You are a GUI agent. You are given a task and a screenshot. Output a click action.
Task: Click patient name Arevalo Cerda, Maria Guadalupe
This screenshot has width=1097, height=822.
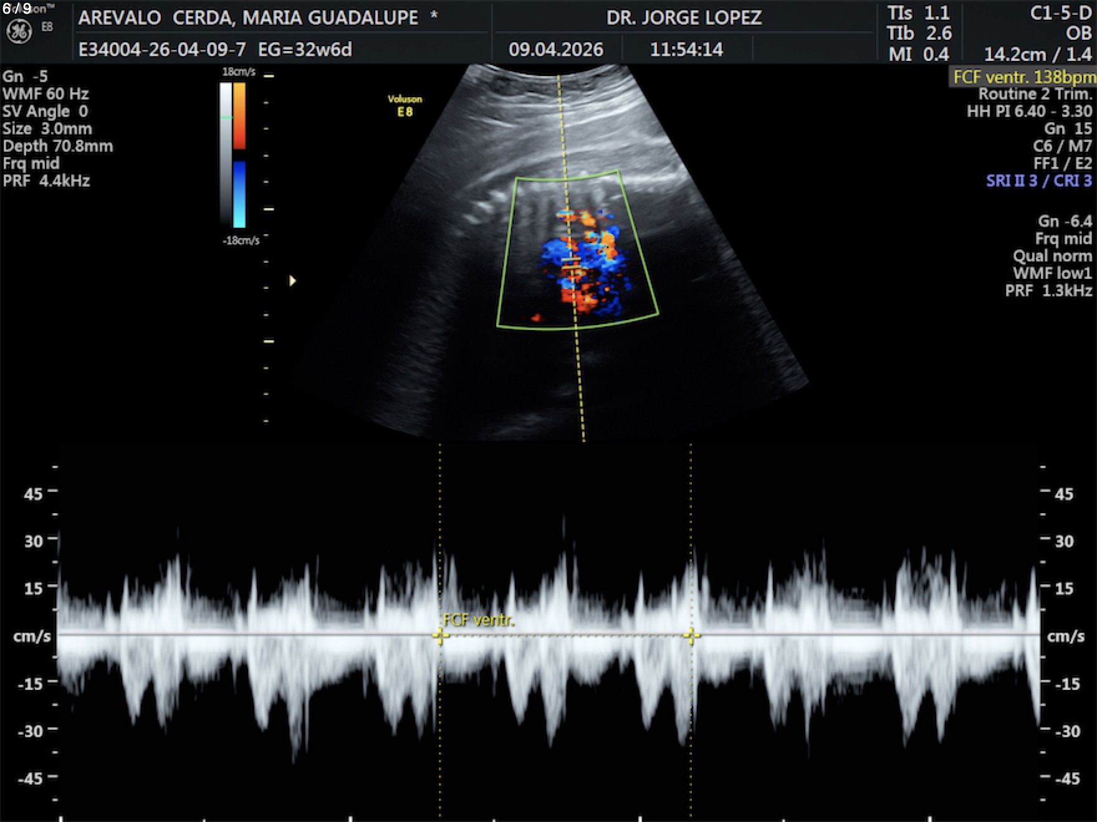(x=248, y=17)
